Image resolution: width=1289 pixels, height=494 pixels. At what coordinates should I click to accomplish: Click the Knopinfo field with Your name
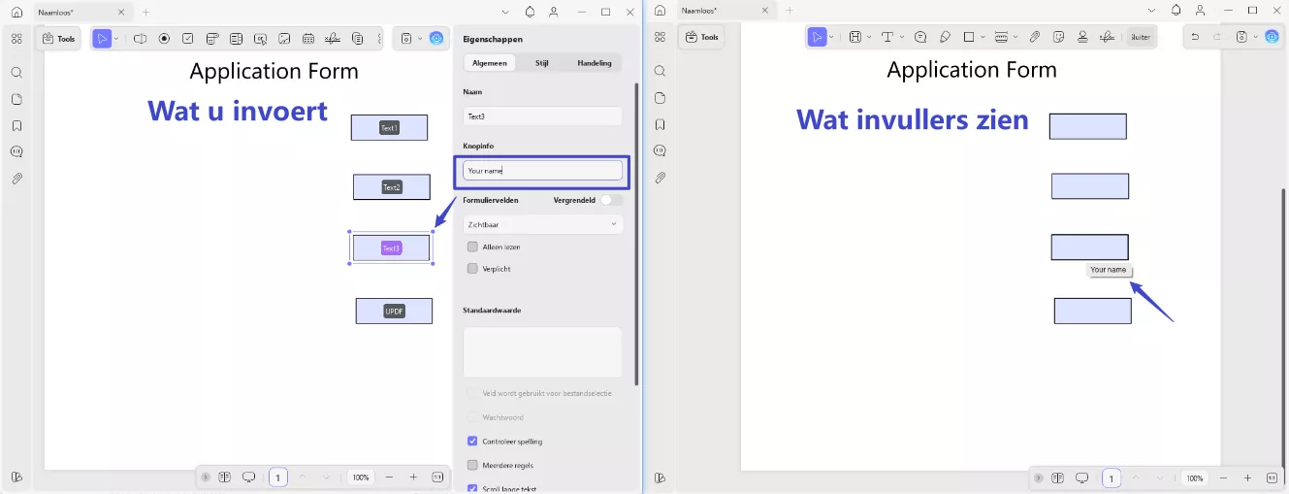[x=542, y=170]
